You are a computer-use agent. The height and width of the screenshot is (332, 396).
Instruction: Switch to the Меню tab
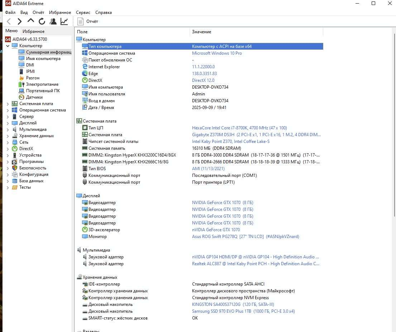(11, 31)
